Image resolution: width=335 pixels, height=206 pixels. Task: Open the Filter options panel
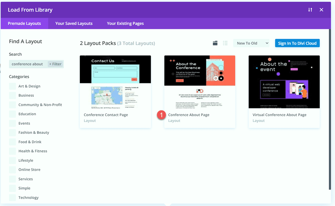pos(56,64)
